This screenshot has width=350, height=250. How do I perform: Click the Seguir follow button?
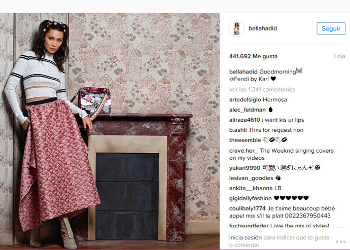click(x=331, y=28)
